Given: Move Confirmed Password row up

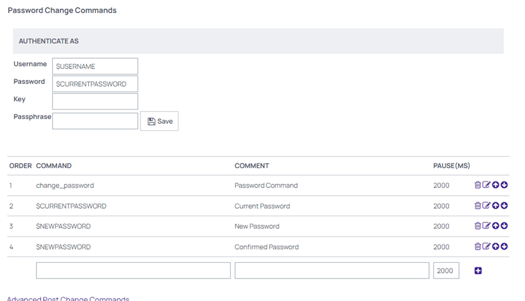Looking at the screenshot, I should coord(496,246).
